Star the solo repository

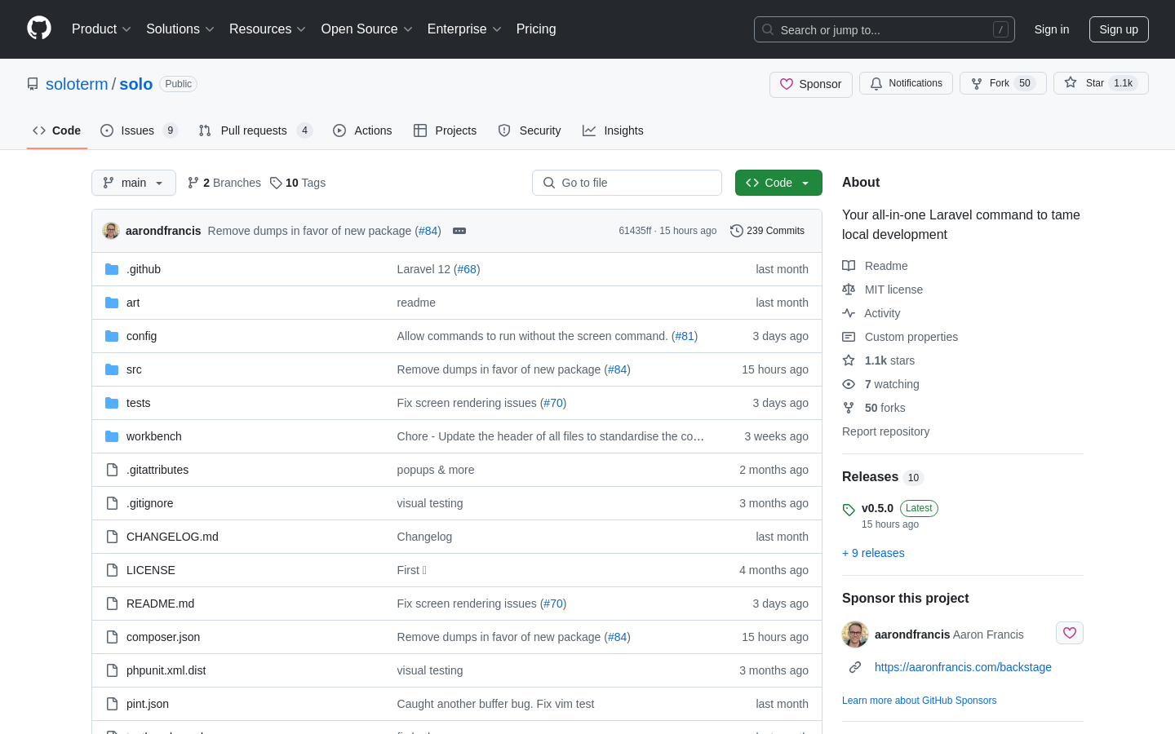(x=1101, y=83)
